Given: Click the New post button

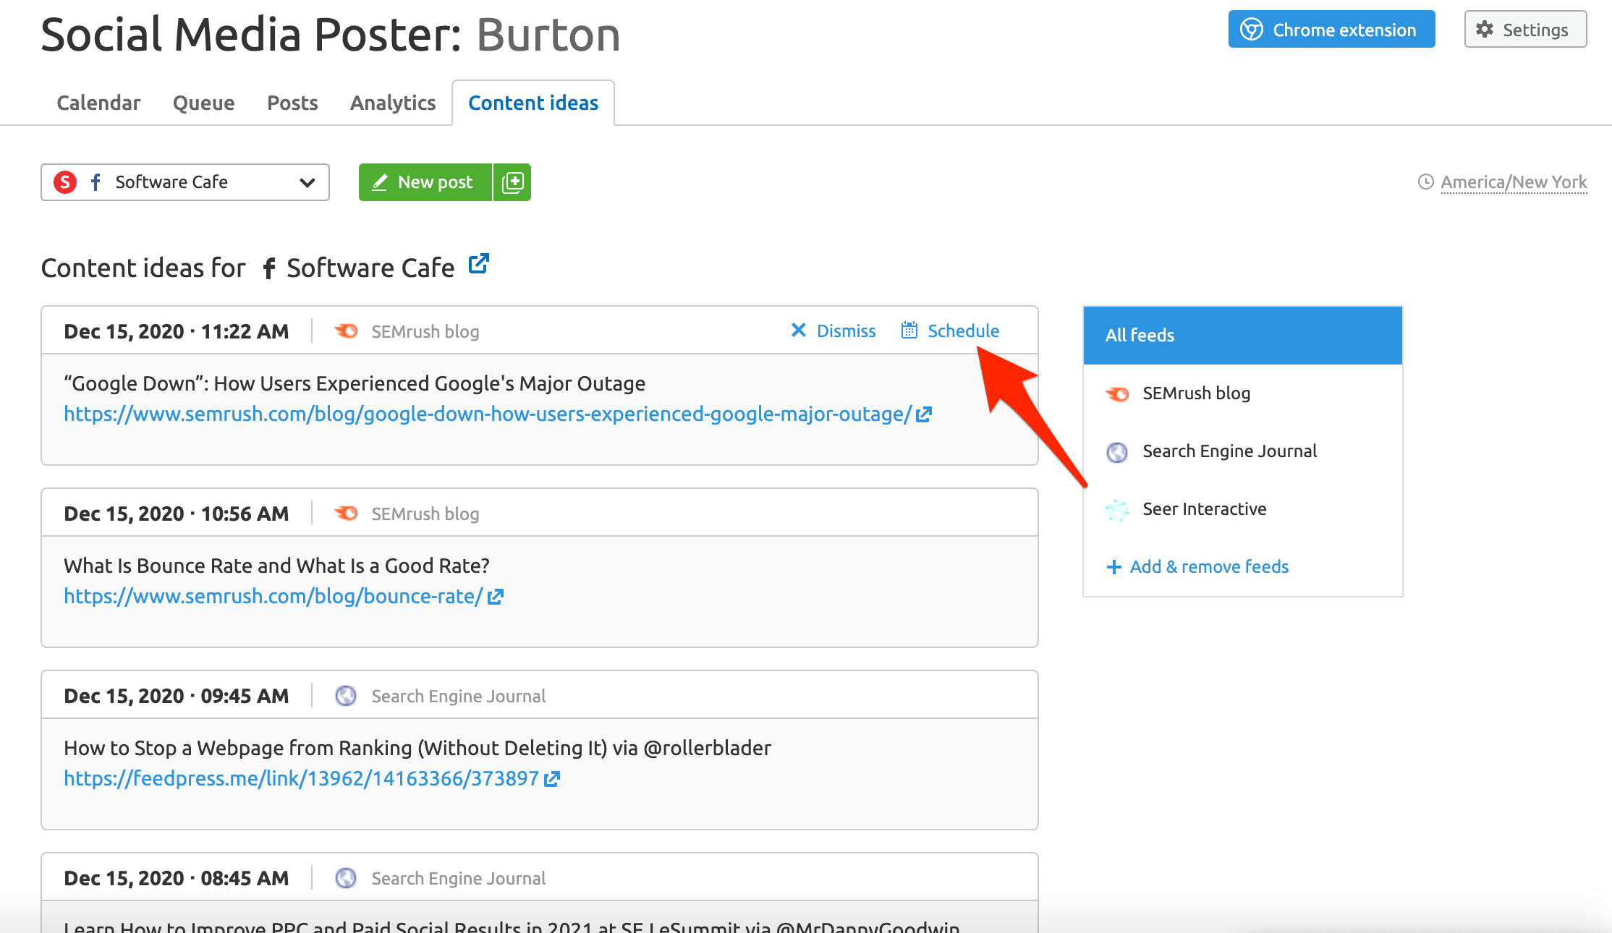Looking at the screenshot, I should (x=425, y=182).
